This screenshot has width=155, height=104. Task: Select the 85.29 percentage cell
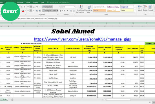[142, 57]
